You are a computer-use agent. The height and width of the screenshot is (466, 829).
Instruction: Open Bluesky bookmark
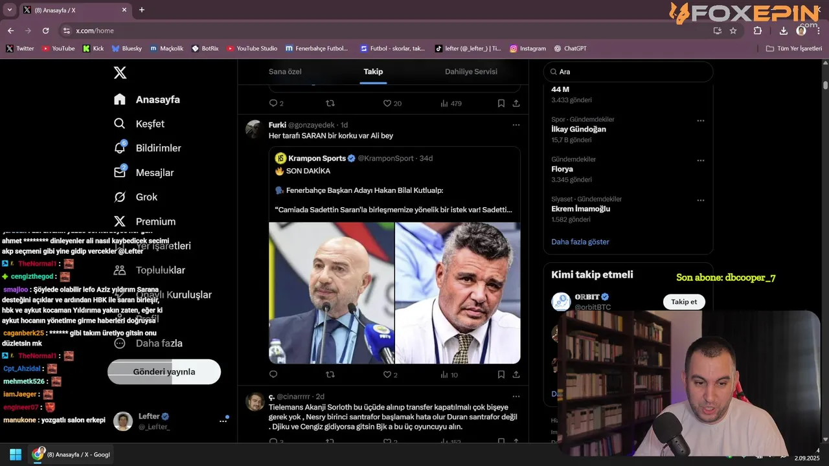coord(127,49)
